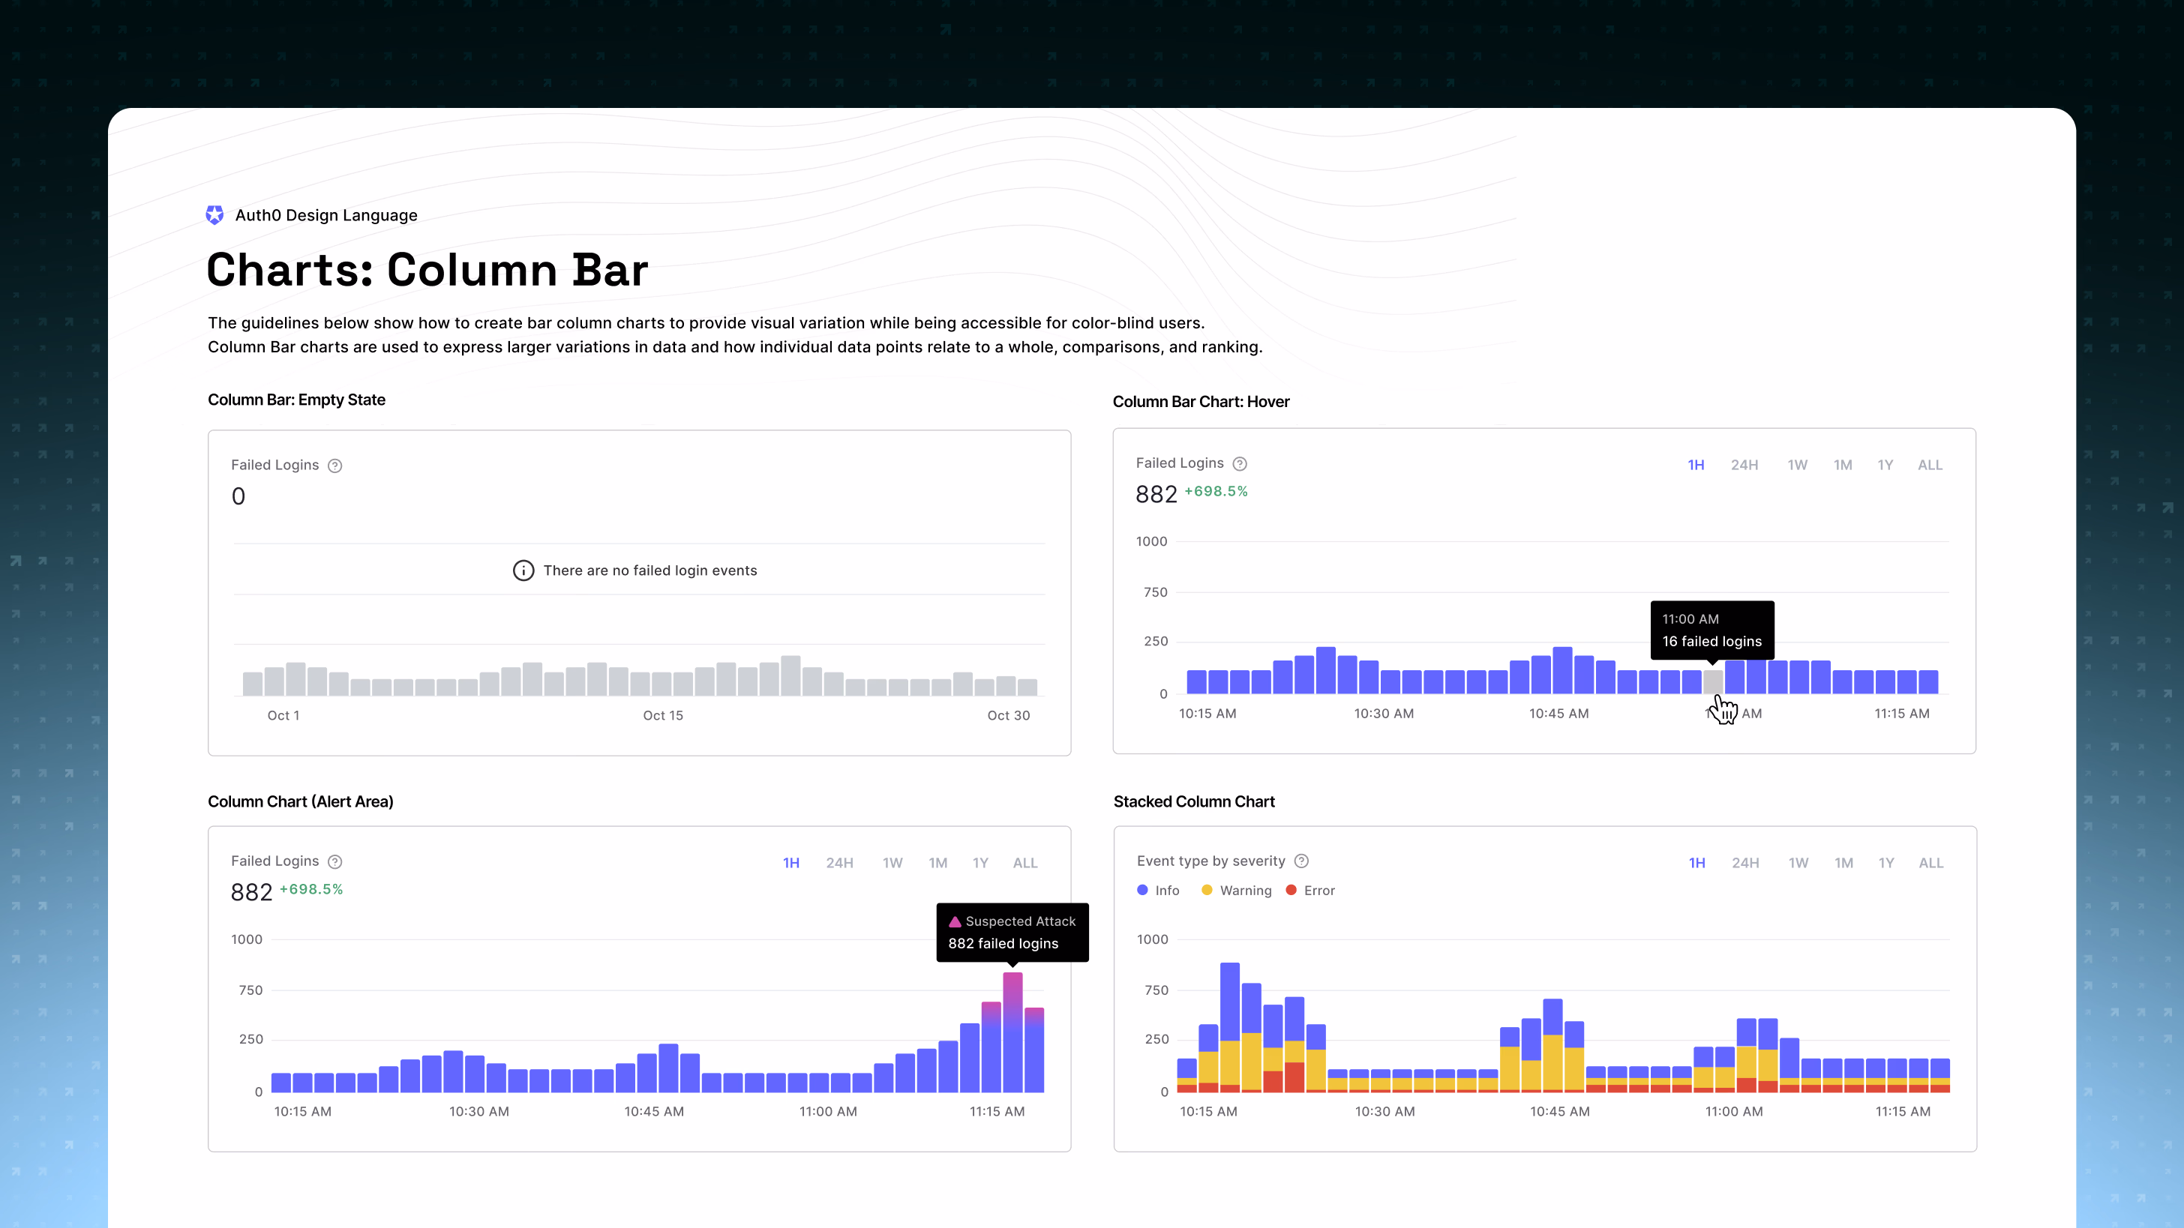
Task: Select 1M range in Hover chart
Action: (1842, 466)
